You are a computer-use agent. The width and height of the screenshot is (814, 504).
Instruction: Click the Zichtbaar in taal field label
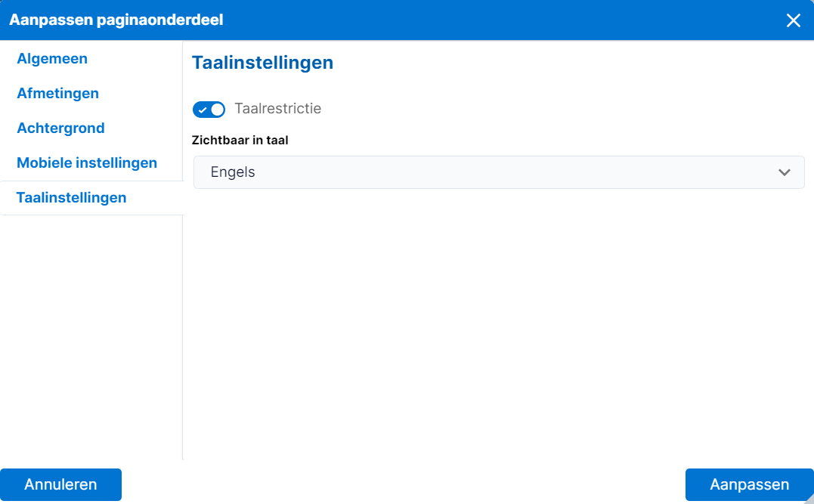coord(240,140)
